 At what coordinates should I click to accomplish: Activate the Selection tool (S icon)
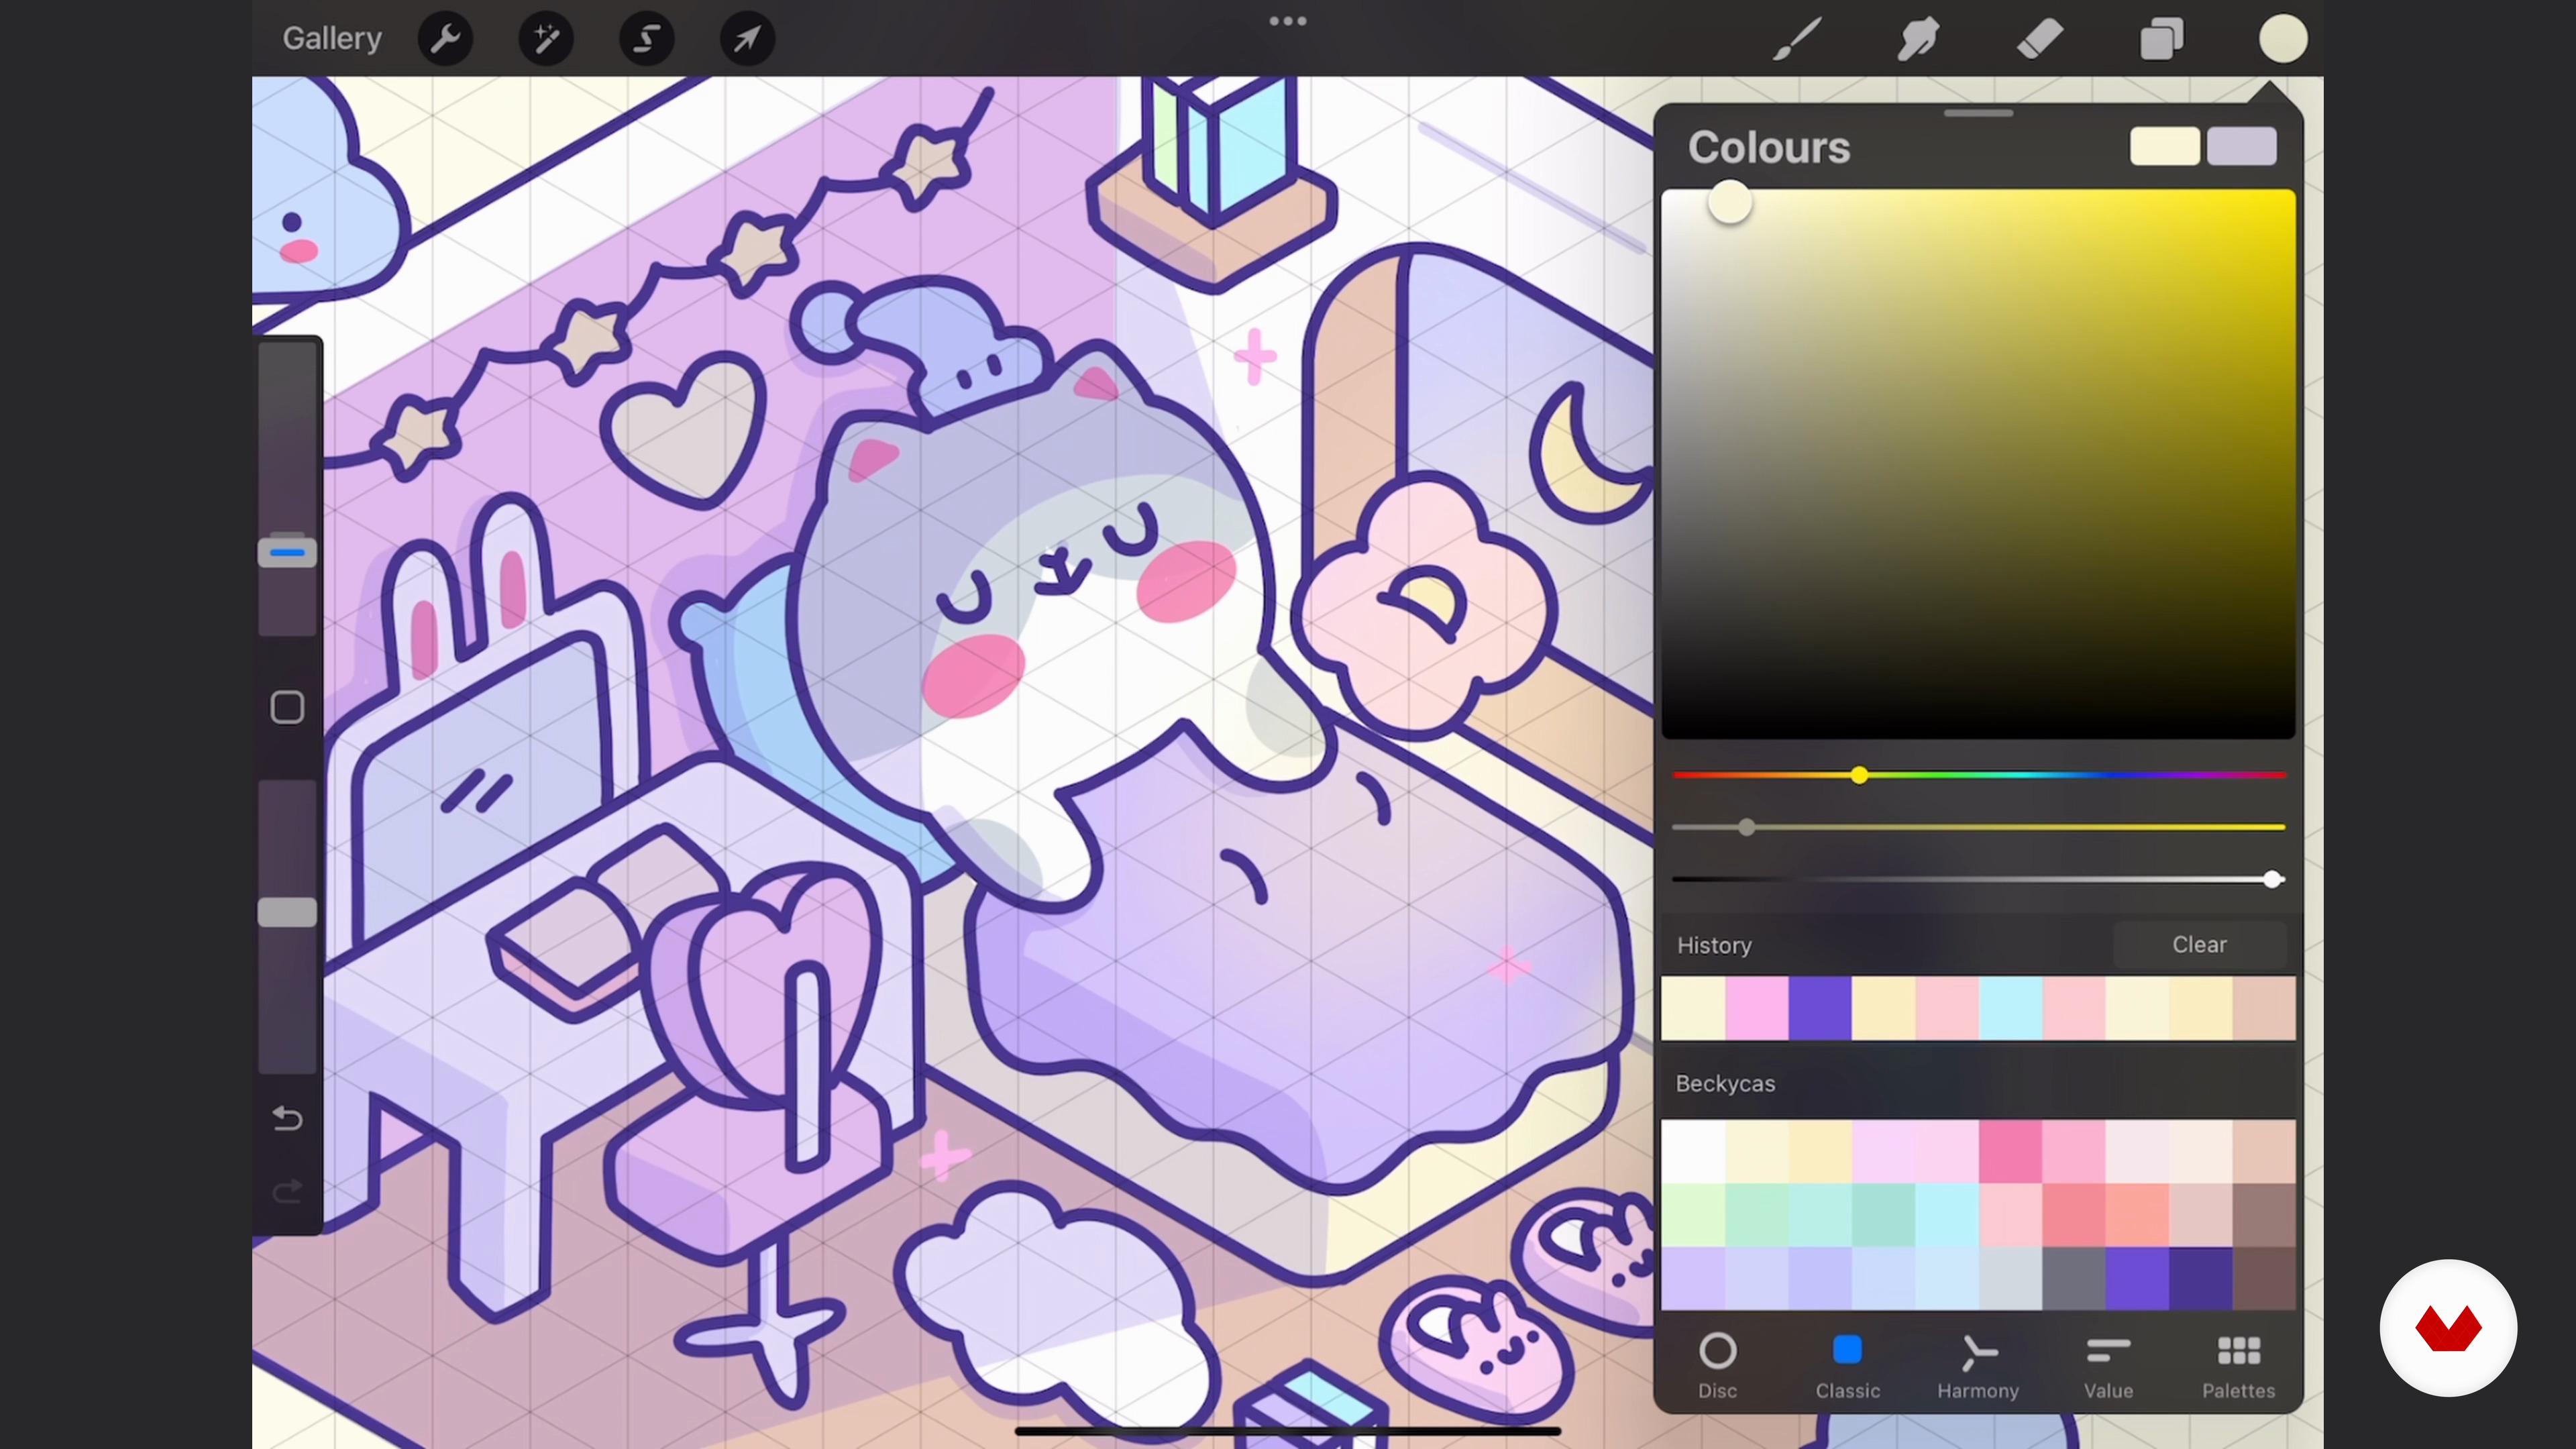tap(647, 39)
